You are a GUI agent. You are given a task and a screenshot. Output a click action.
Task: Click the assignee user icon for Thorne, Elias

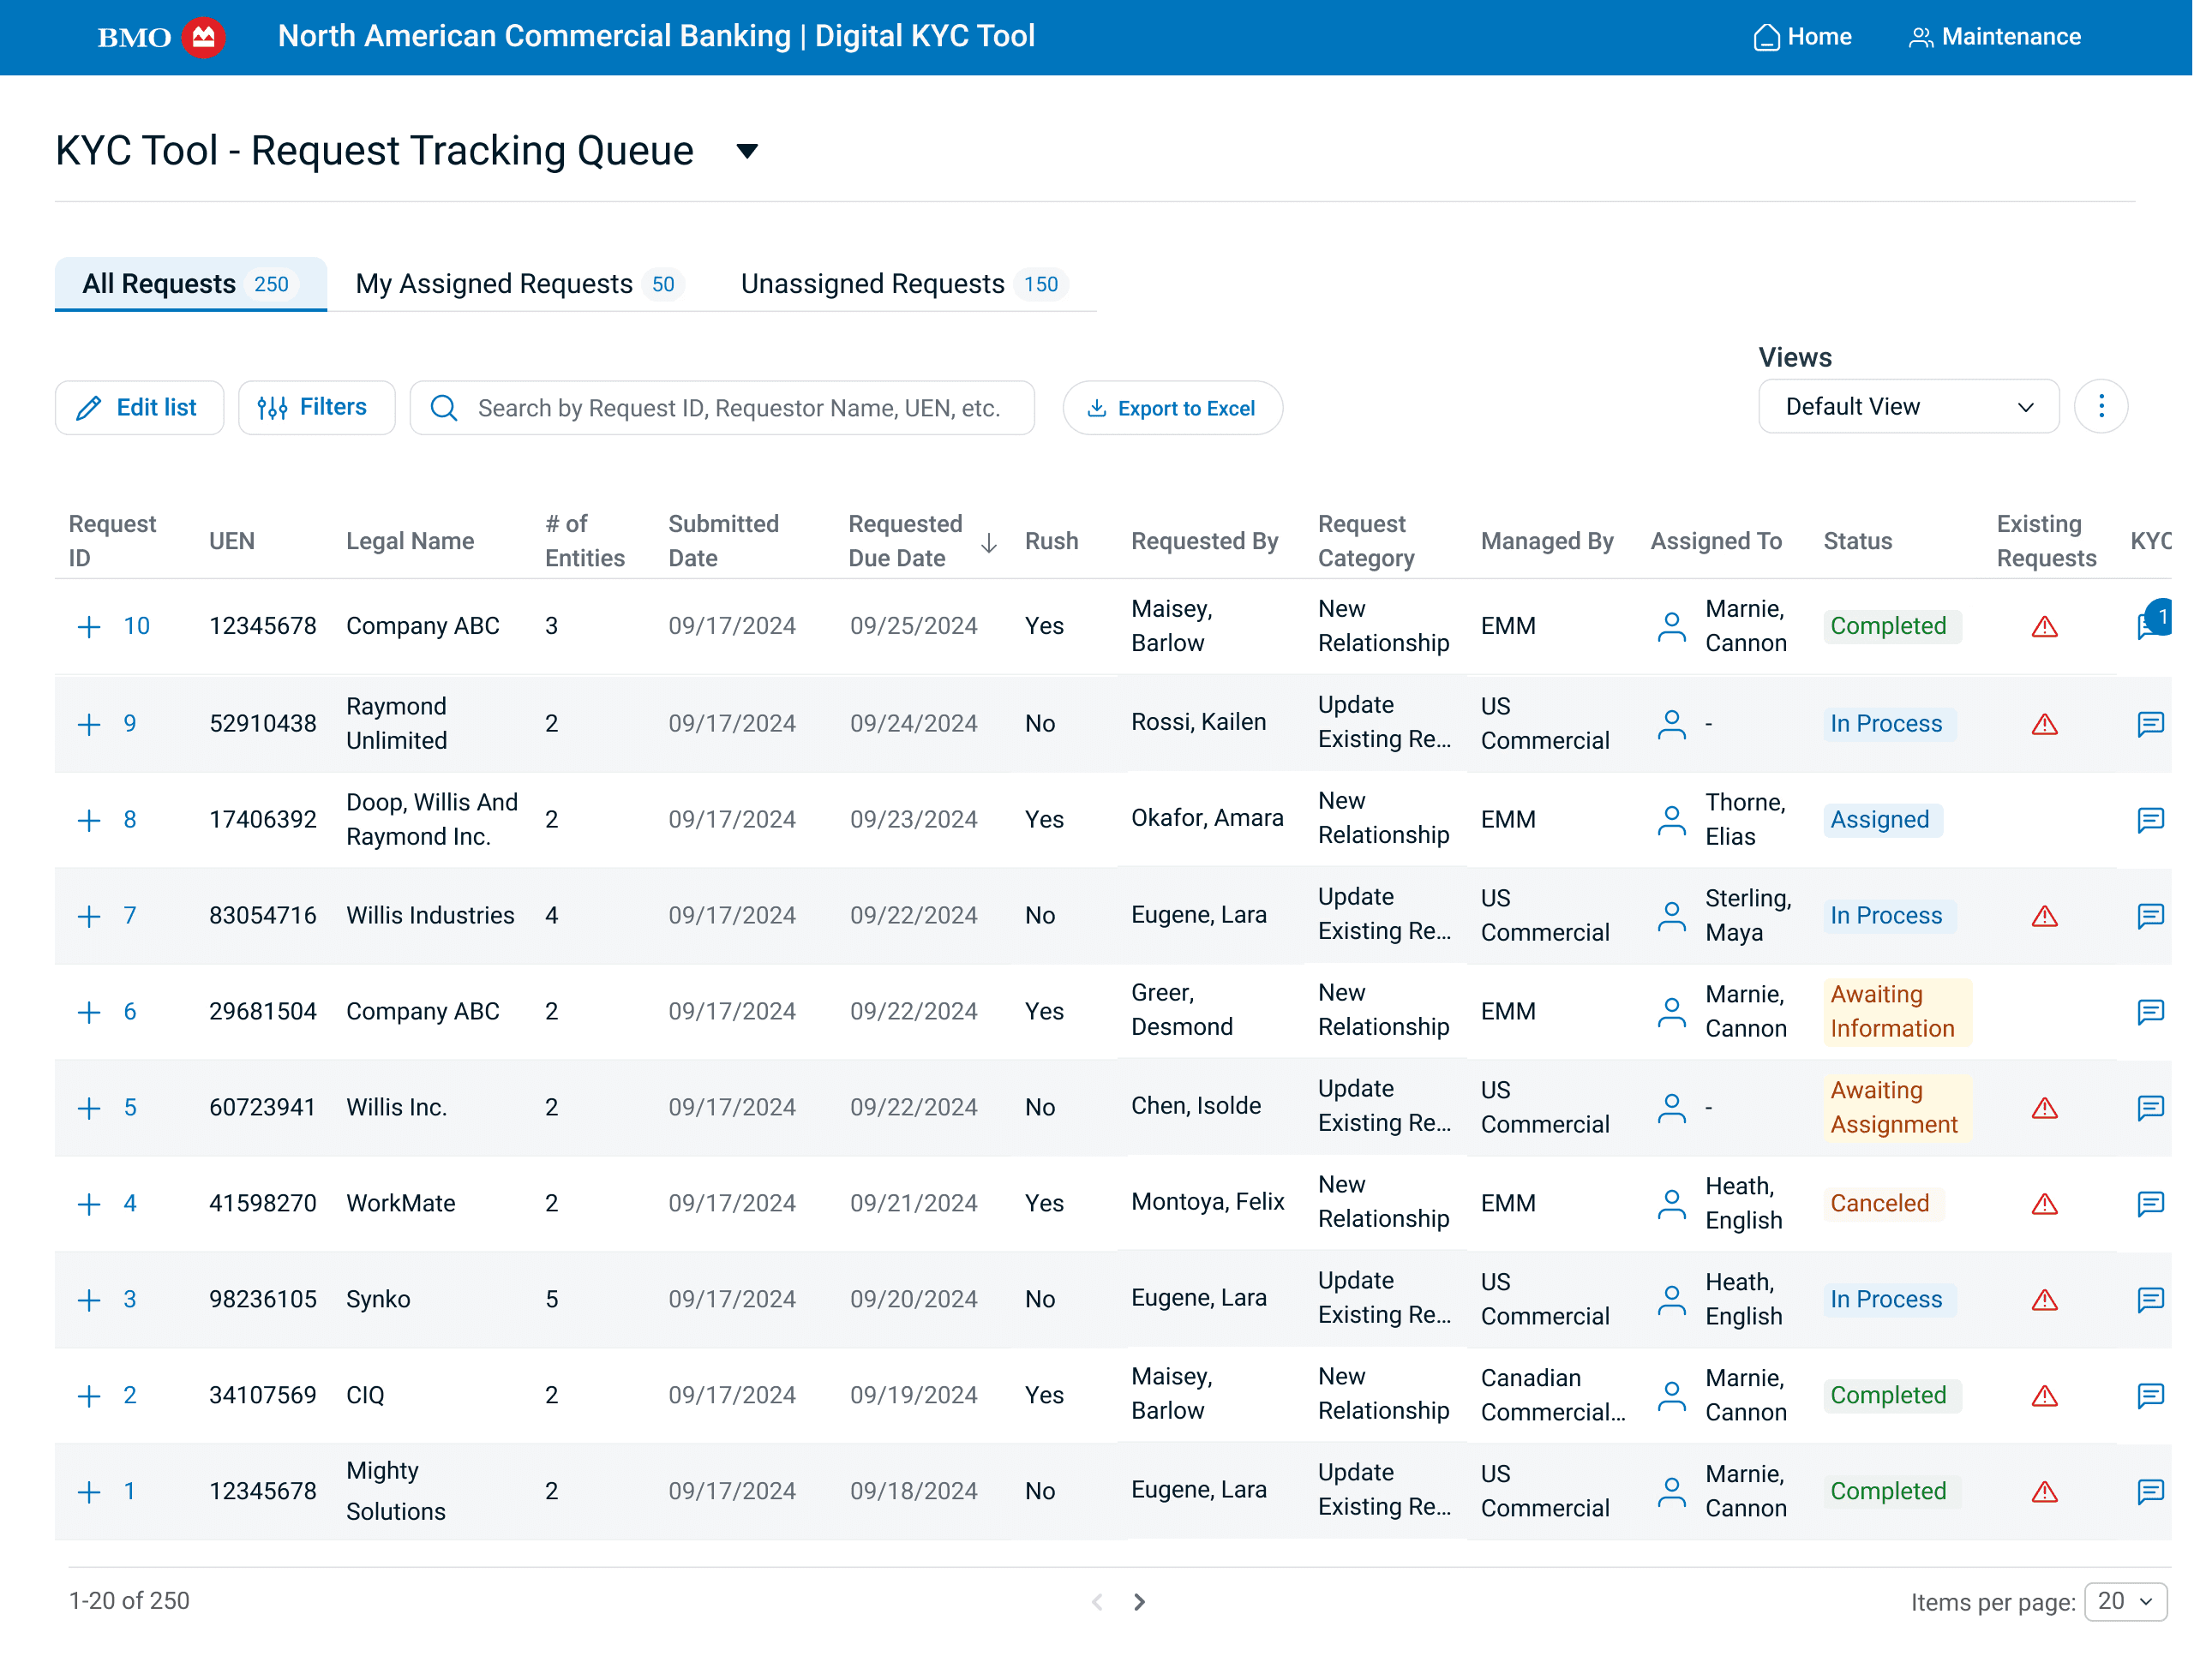(x=1670, y=819)
